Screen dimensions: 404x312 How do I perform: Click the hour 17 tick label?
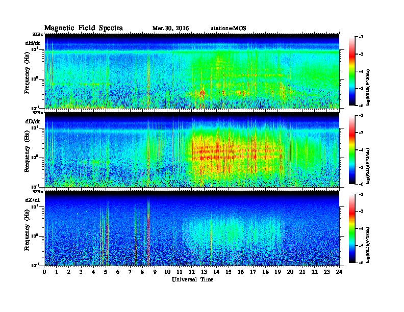pos(254,272)
